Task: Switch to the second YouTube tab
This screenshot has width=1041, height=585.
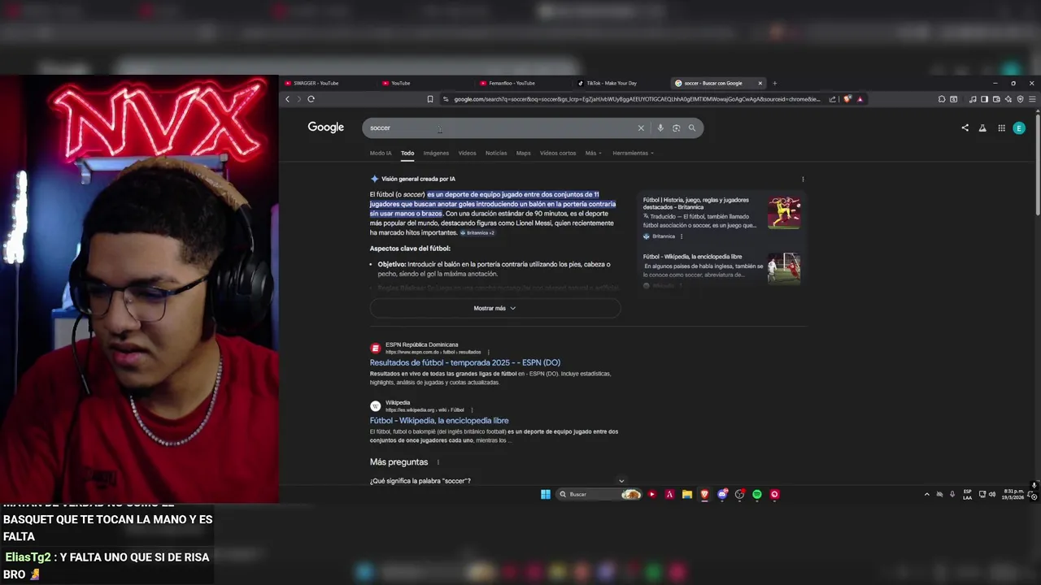Action: pyautogui.click(x=425, y=83)
